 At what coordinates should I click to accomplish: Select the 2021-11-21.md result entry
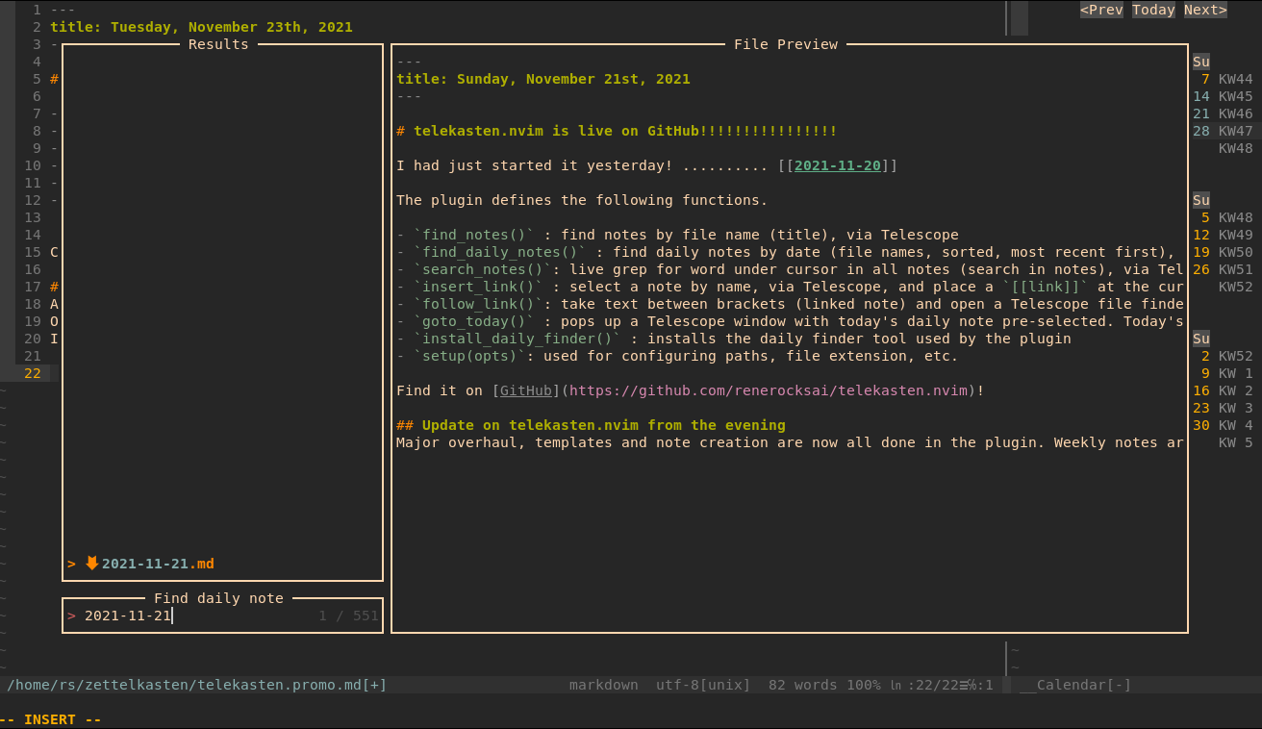point(158,564)
